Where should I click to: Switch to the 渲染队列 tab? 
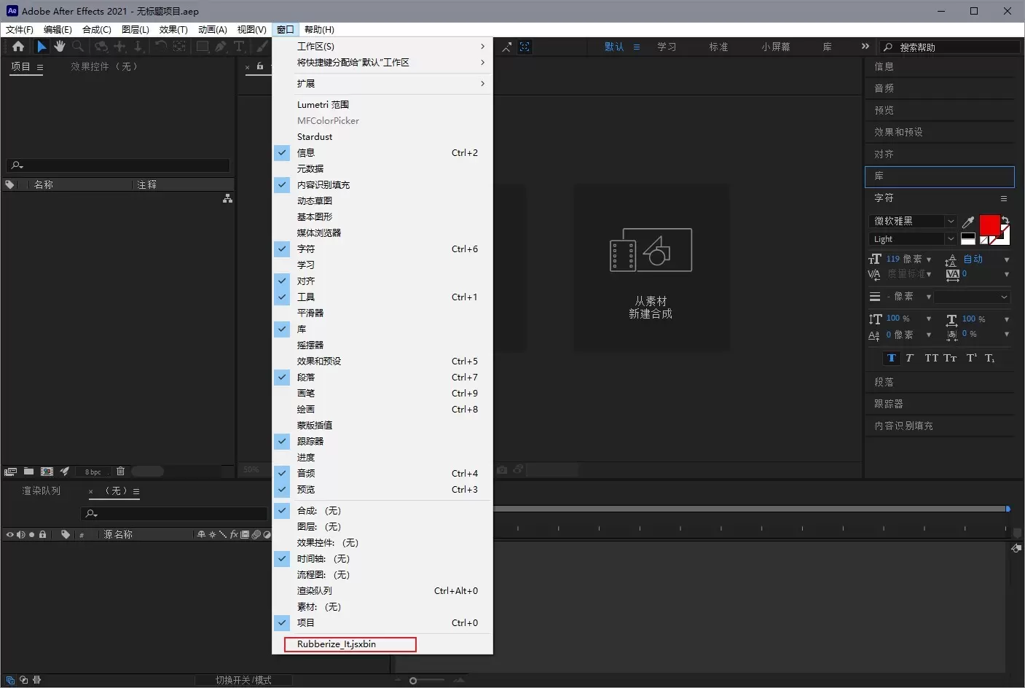(x=42, y=491)
